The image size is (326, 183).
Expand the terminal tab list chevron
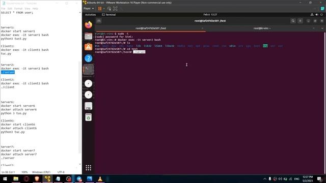click(322, 28)
